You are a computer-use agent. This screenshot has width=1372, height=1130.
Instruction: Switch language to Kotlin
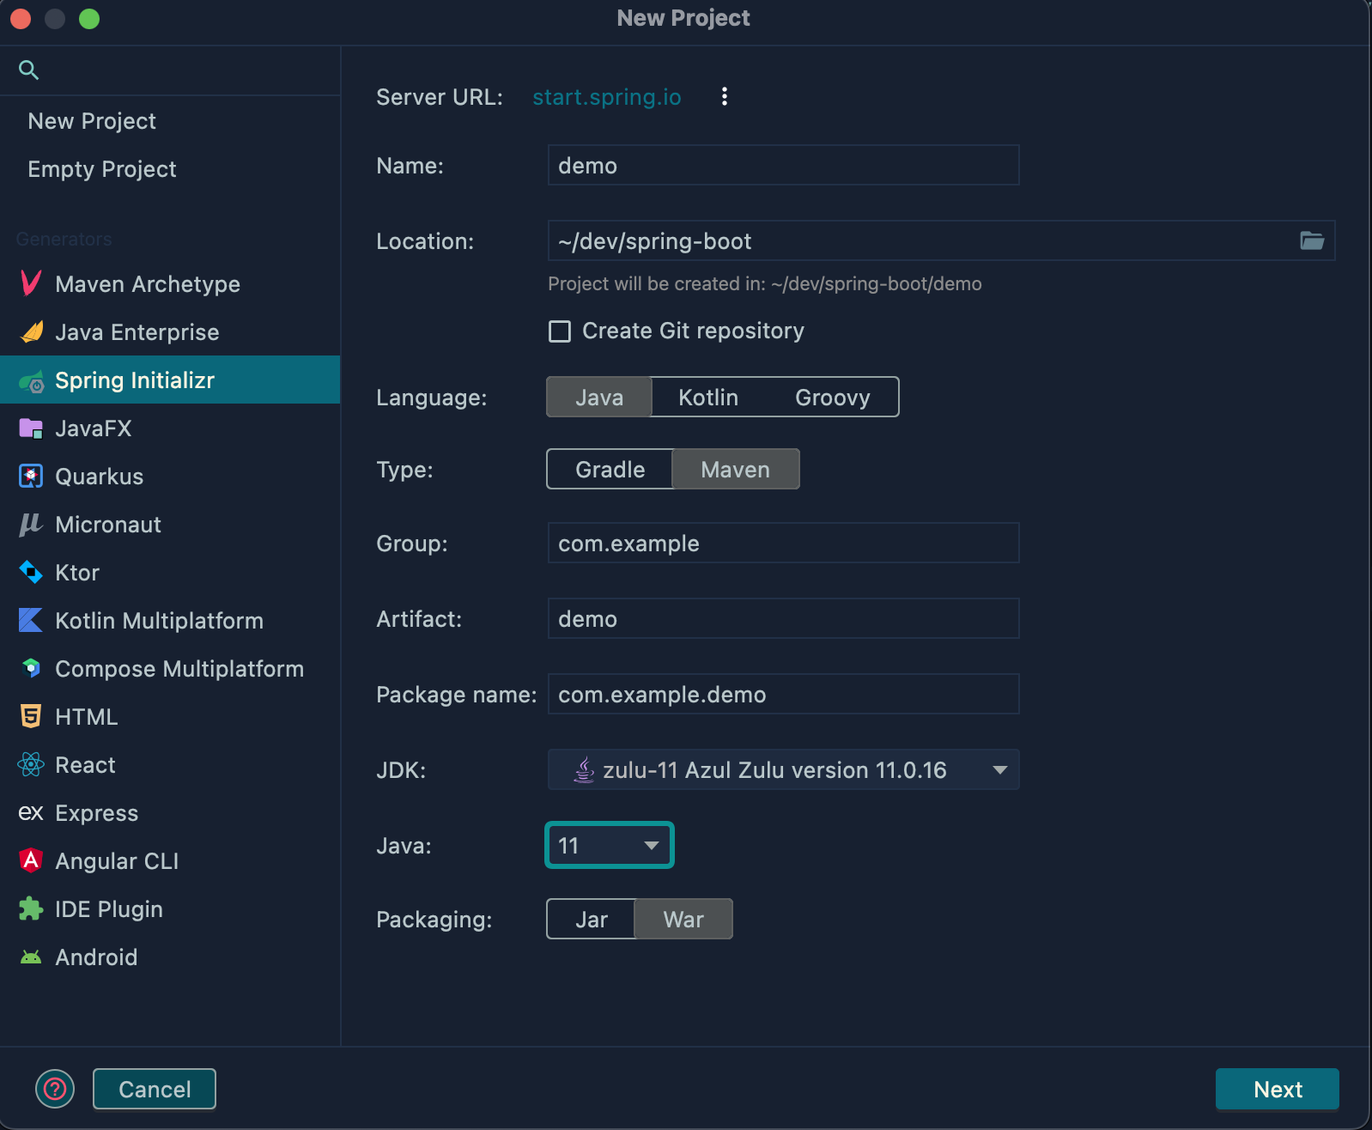click(707, 397)
